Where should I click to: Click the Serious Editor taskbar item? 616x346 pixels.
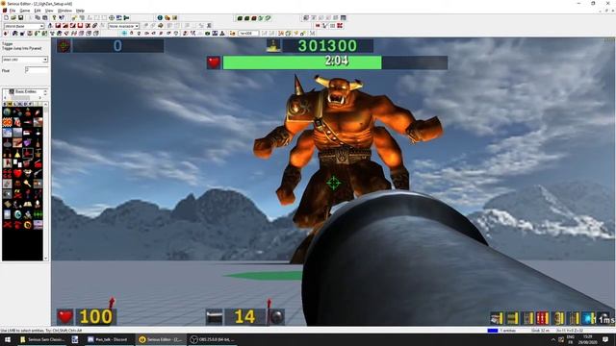[161, 339]
